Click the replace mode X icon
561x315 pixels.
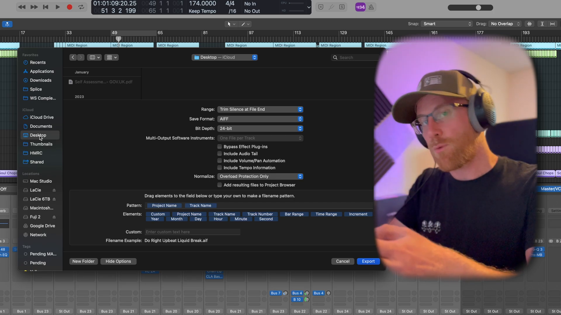[321, 7]
